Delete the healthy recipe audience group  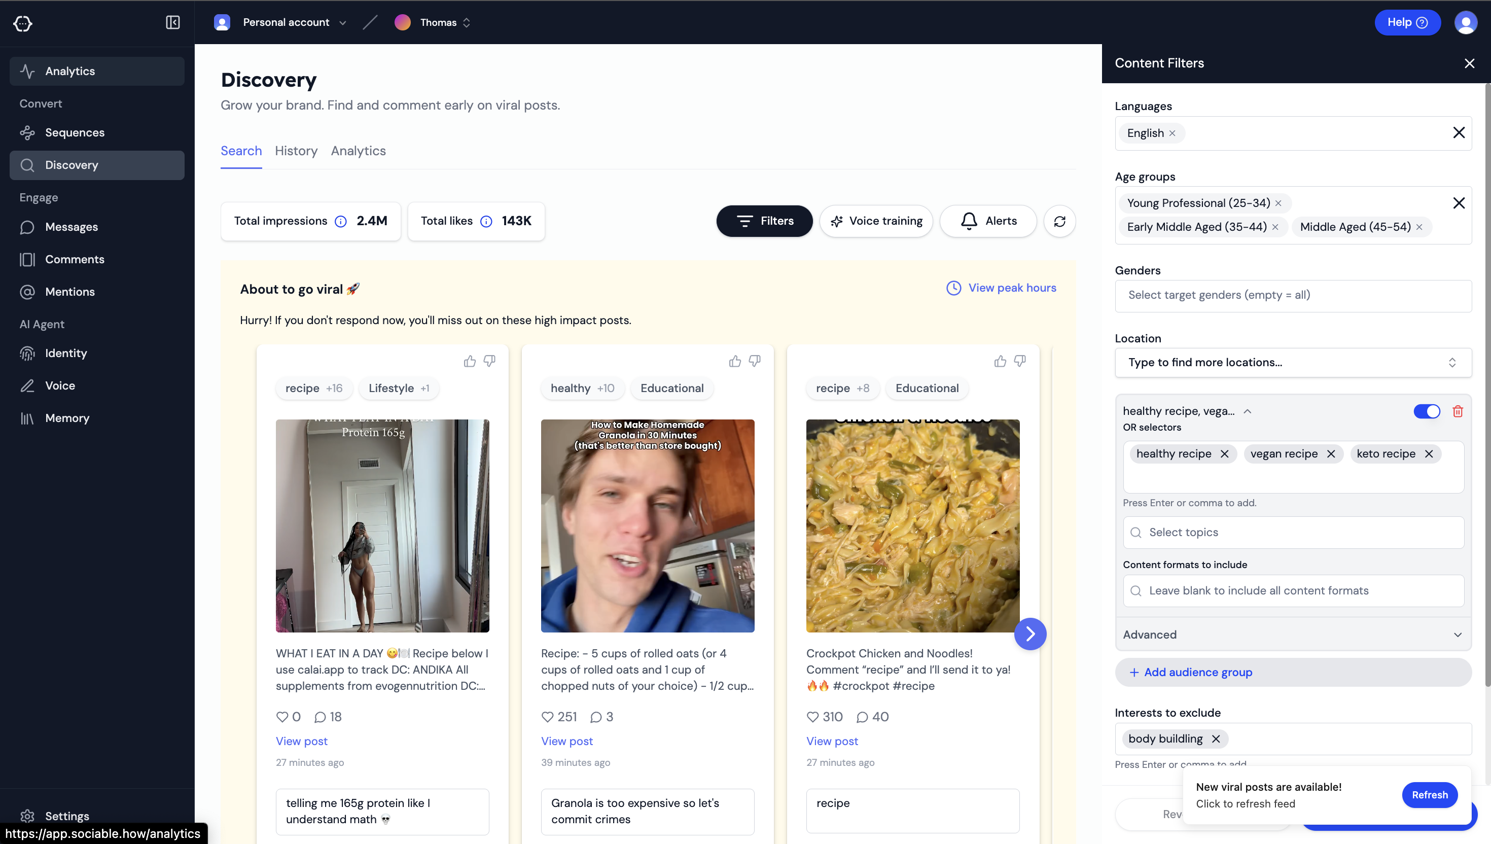point(1458,411)
